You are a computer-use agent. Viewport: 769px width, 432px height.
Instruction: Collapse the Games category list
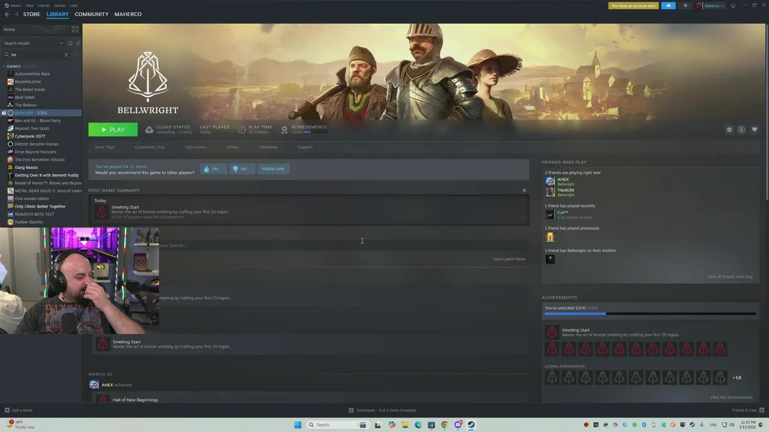tap(4, 66)
